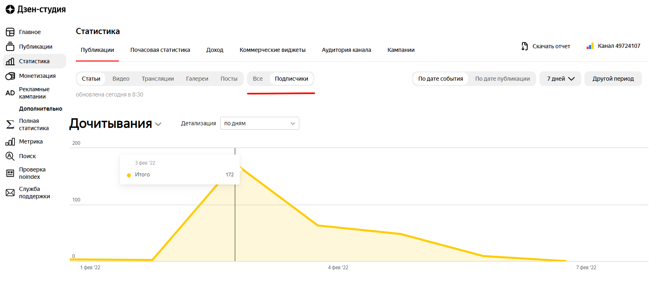Viewport: 672px width, 283px height.
Task: Click the 7 фев '22 axis label
Action: click(586, 268)
